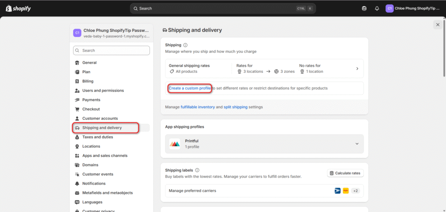The image size is (446, 212).
Task: Click the store name Chloe Phung ShopifyTip in sidebar
Action: click(116, 31)
